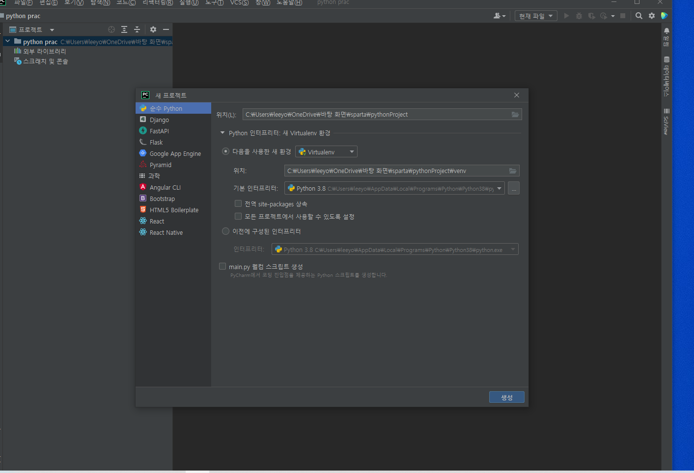Collapse the Python 인터프리터 section triangle

tap(222, 133)
